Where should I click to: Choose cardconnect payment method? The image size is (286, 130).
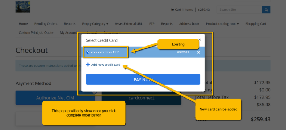click(x=141, y=98)
